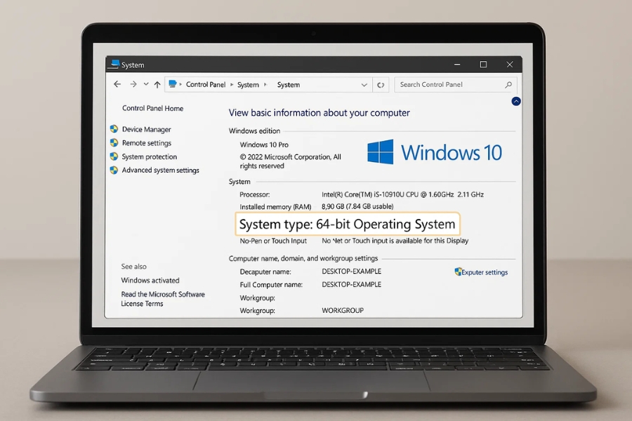The image size is (632, 421).
Task: Select DESKTOP-EXAMPLE in the Full Computer name row
Action: click(352, 284)
